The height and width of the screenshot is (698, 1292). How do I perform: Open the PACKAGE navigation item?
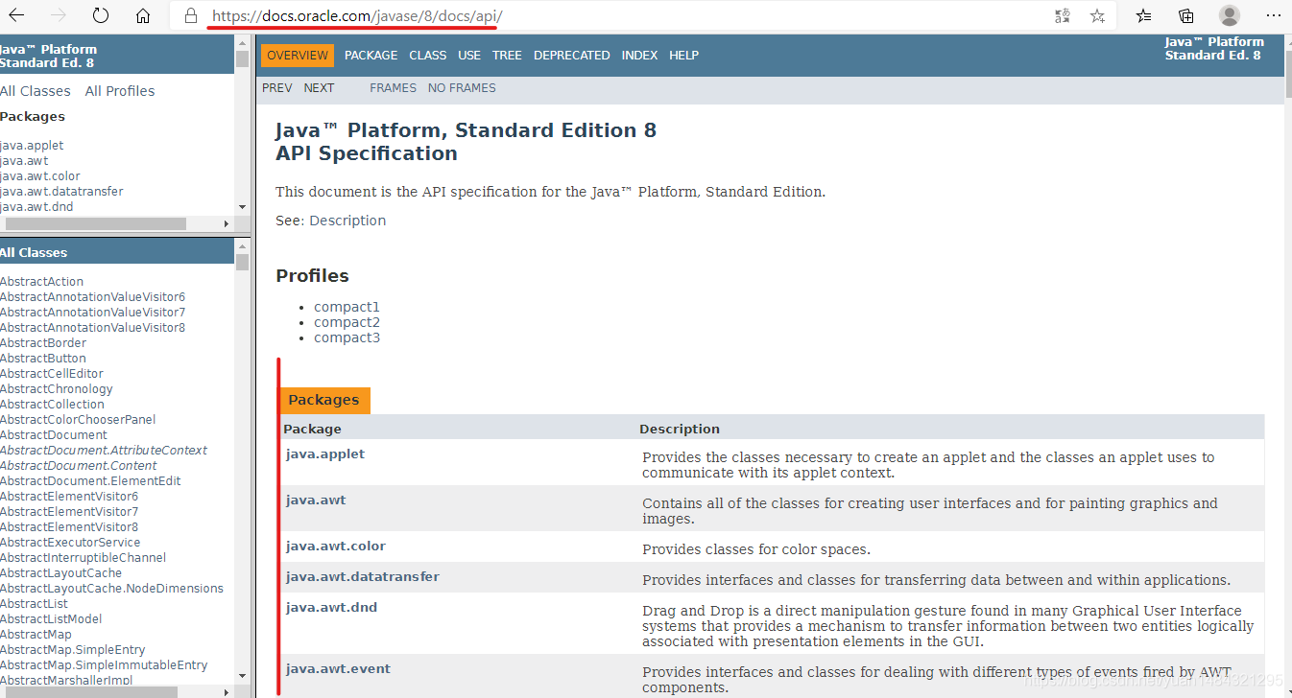pyautogui.click(x=371, y=56)
